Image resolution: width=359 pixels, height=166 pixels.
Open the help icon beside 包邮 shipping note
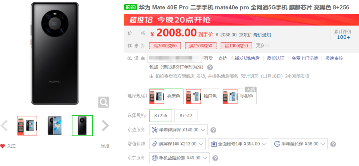210,67
